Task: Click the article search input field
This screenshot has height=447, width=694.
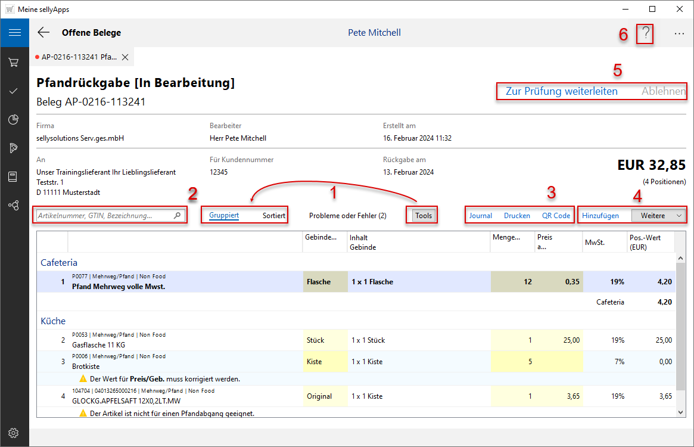Action: [104, 215]
